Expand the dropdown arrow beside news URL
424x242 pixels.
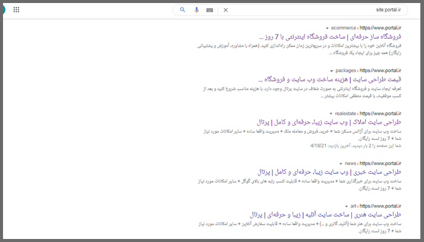[x=340, y=164]
